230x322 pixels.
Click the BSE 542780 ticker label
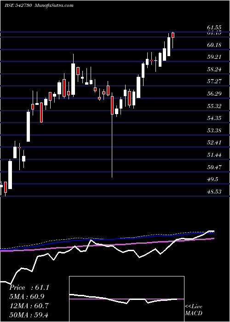tap(18, 6)
